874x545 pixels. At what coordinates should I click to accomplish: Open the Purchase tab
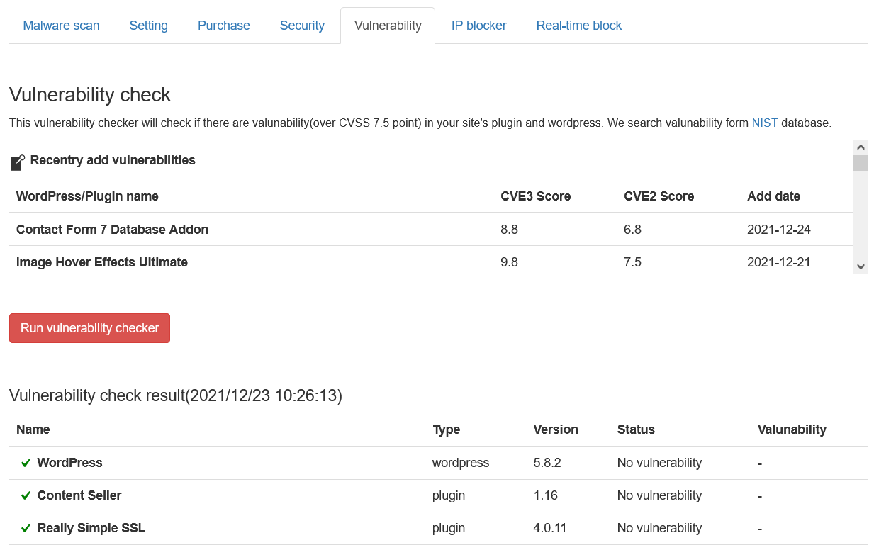coord(224,26)
